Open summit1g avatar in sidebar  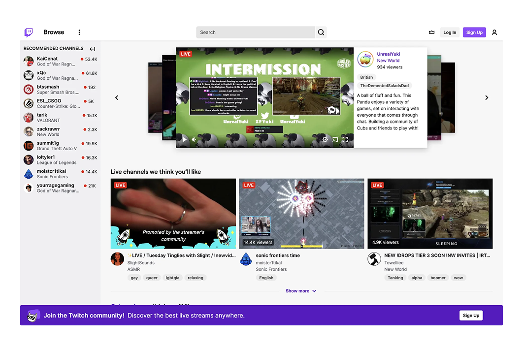click(x=29, y=146)
